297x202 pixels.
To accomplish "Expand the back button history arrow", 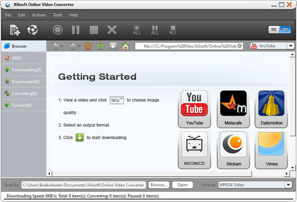I will tap(62, 46).
